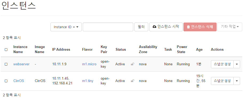
Task: Click the 인스턴스 시작 button
Action: (x=166, y=27)
